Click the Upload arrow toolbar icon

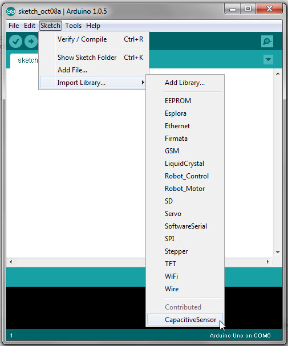point(31,41)
